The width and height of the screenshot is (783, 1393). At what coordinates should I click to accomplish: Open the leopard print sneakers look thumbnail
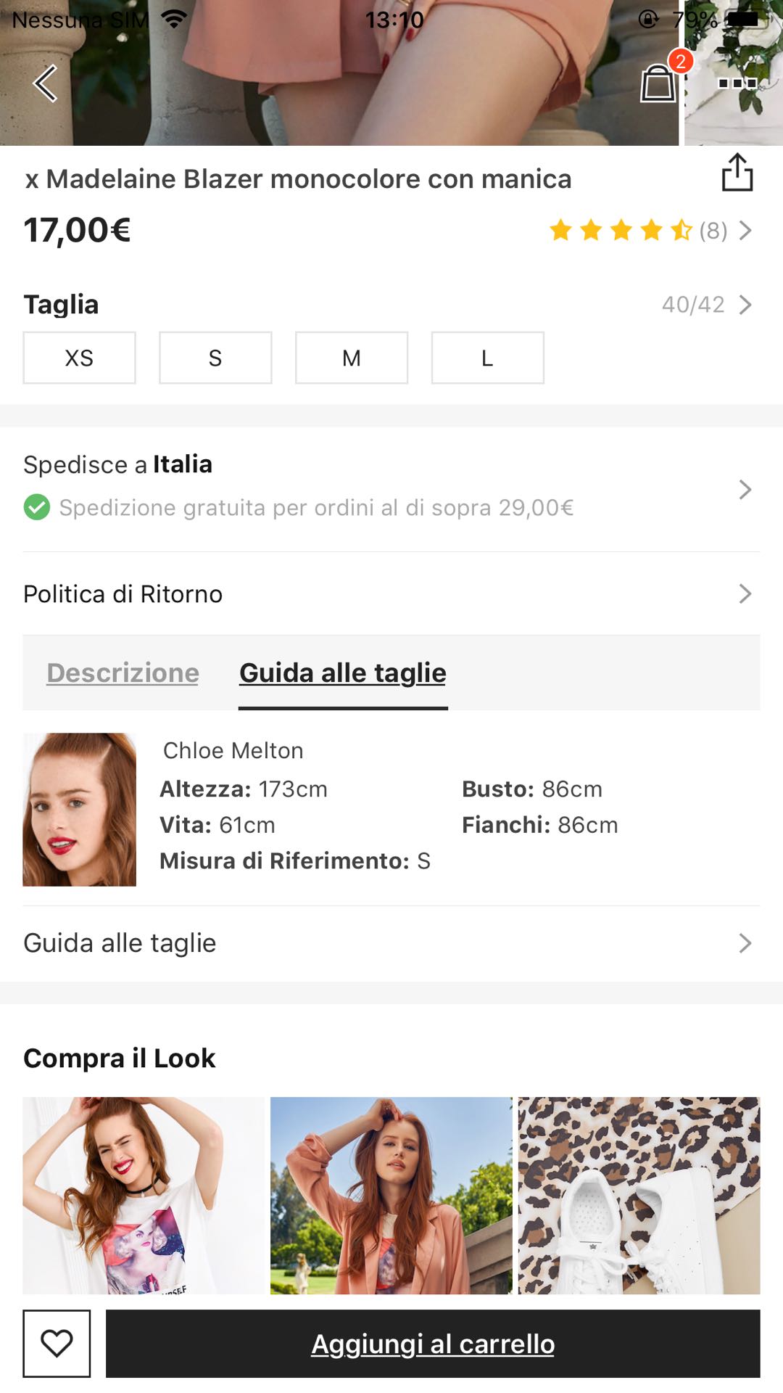639,1195
